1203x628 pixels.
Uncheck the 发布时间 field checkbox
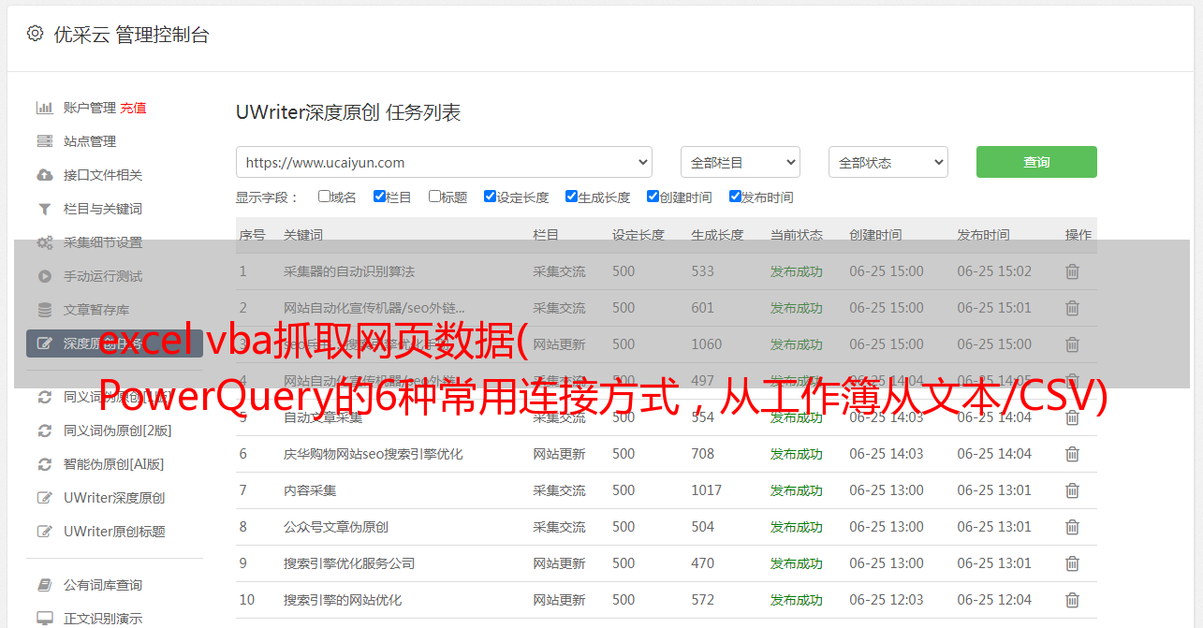click(x=735, y=197)
